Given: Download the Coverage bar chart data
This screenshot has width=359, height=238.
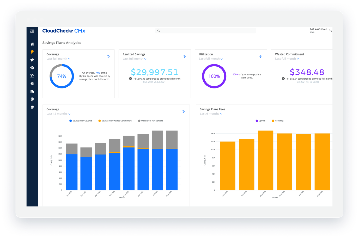Looking at the screenshot, I should (x=183, y=112).
